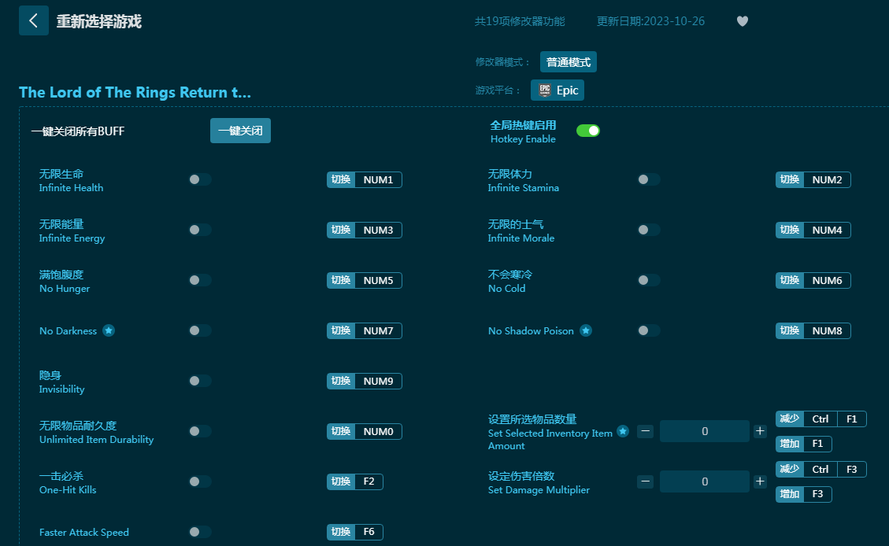Click the game title The Lord of The Rings
This screenshot has height=546, width=889.
tap(135, 92)
